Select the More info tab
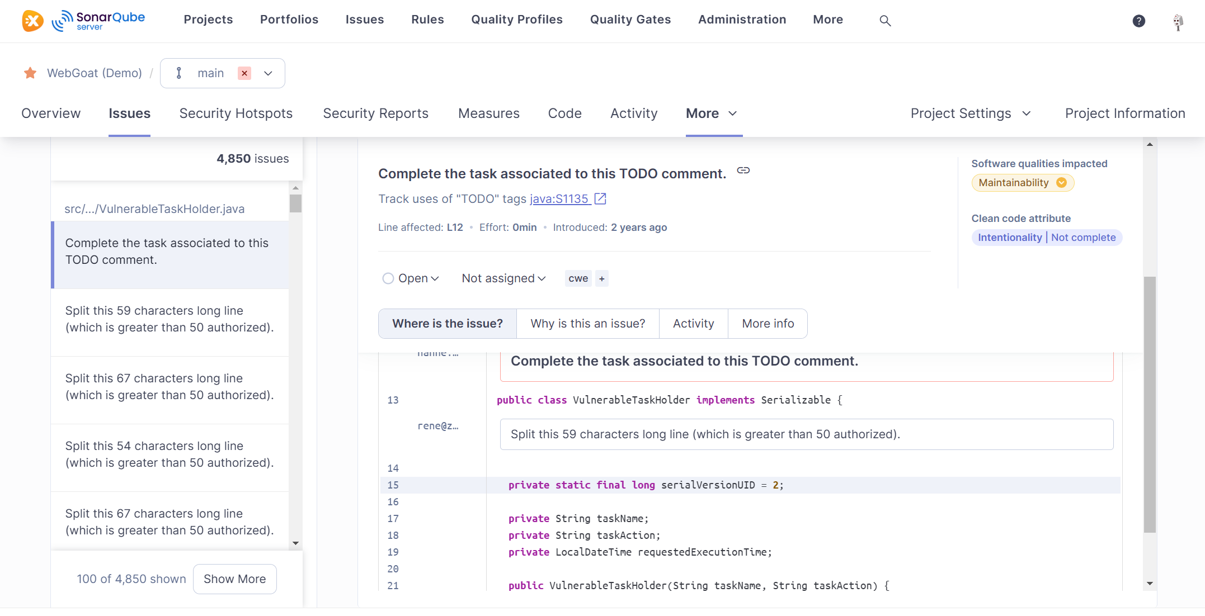1205x616 pixels. (x=768, y=324)
